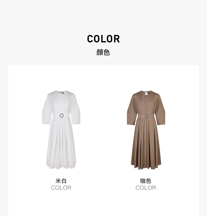Viewport: 207px width, 216px height.
Task: Select the 咖色 color label
Action: tap(146, 181)
